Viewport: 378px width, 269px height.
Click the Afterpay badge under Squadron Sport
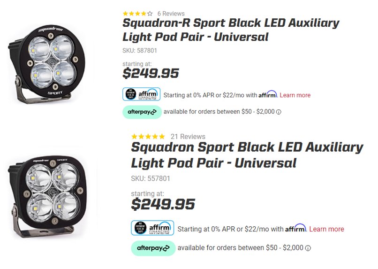[153, 248]
